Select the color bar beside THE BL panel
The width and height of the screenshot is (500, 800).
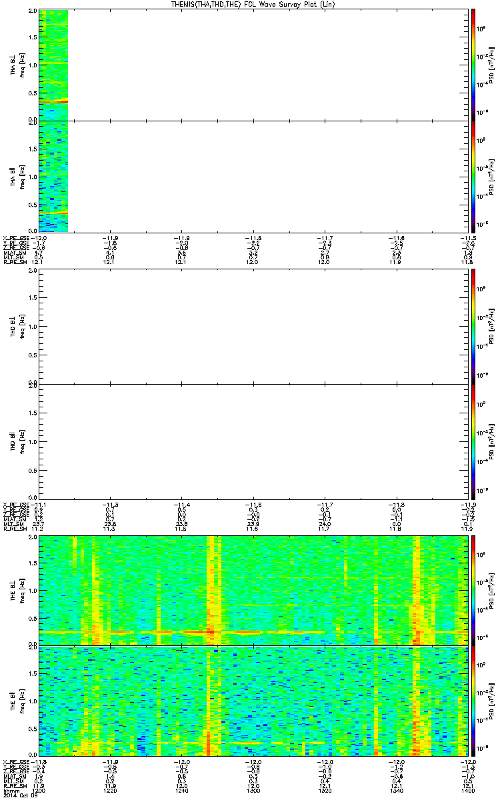click(x=473, y=589)
